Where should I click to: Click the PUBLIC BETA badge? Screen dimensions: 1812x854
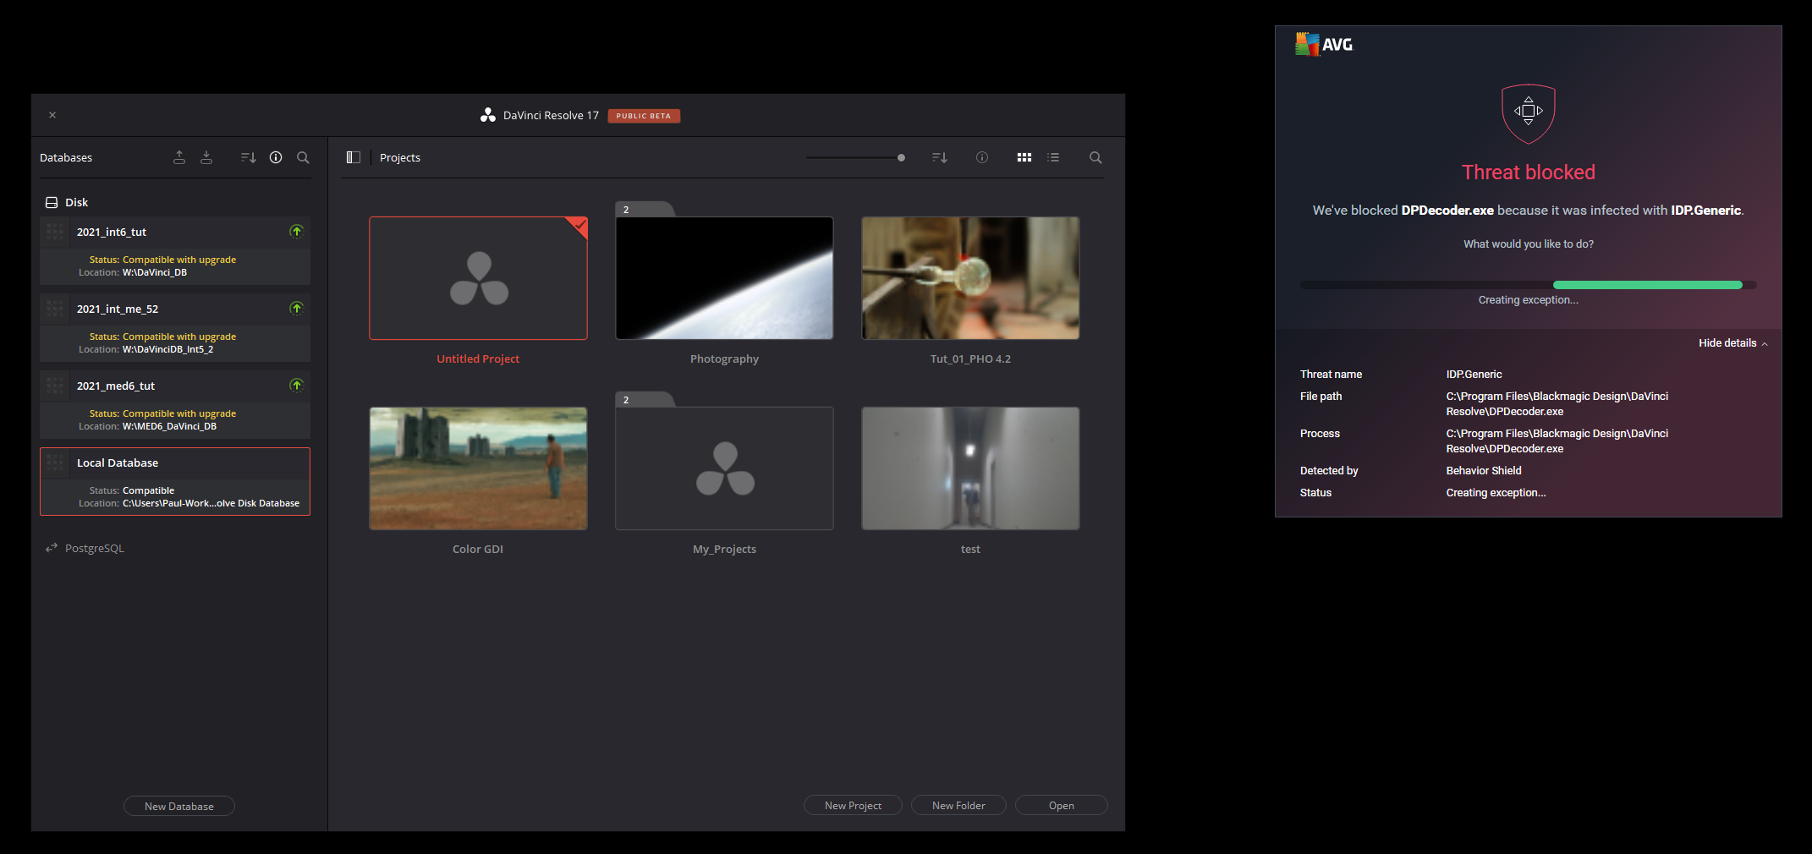pos(644,116)
